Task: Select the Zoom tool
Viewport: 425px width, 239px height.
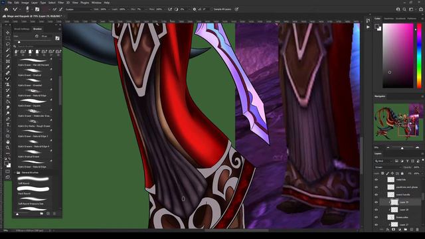Action: click(7, 147)
